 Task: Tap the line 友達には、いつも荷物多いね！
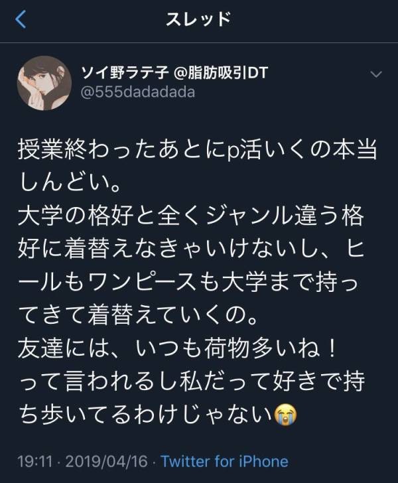178,348
